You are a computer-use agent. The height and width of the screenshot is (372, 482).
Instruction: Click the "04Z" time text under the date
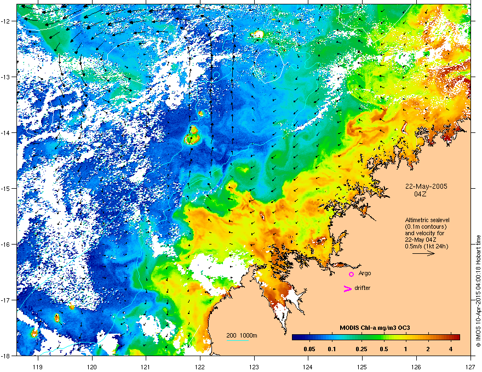tap(420, 194)
